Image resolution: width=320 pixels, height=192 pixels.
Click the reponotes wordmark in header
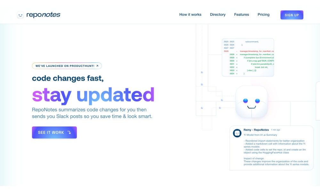[44, 15]
